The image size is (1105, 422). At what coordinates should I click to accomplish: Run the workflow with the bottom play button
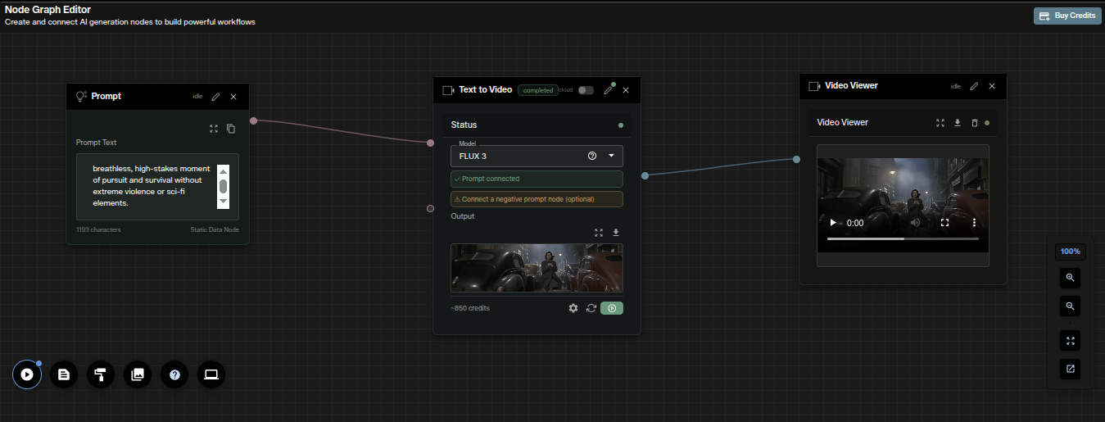click(27, 374)
